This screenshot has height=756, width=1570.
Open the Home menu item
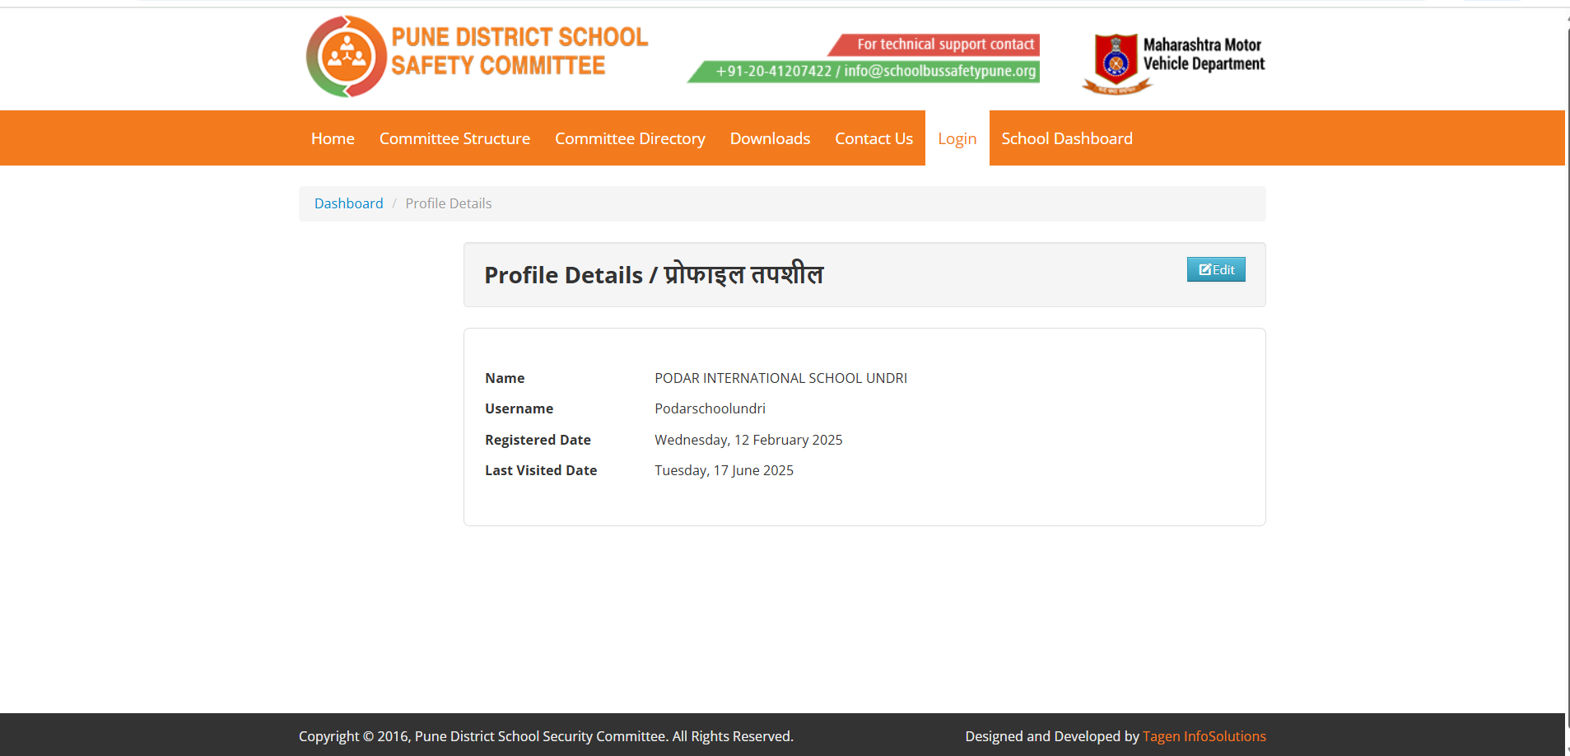tap(333, 138)
